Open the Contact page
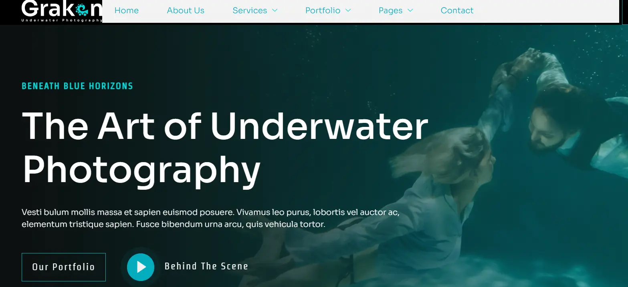 (457, 10)
